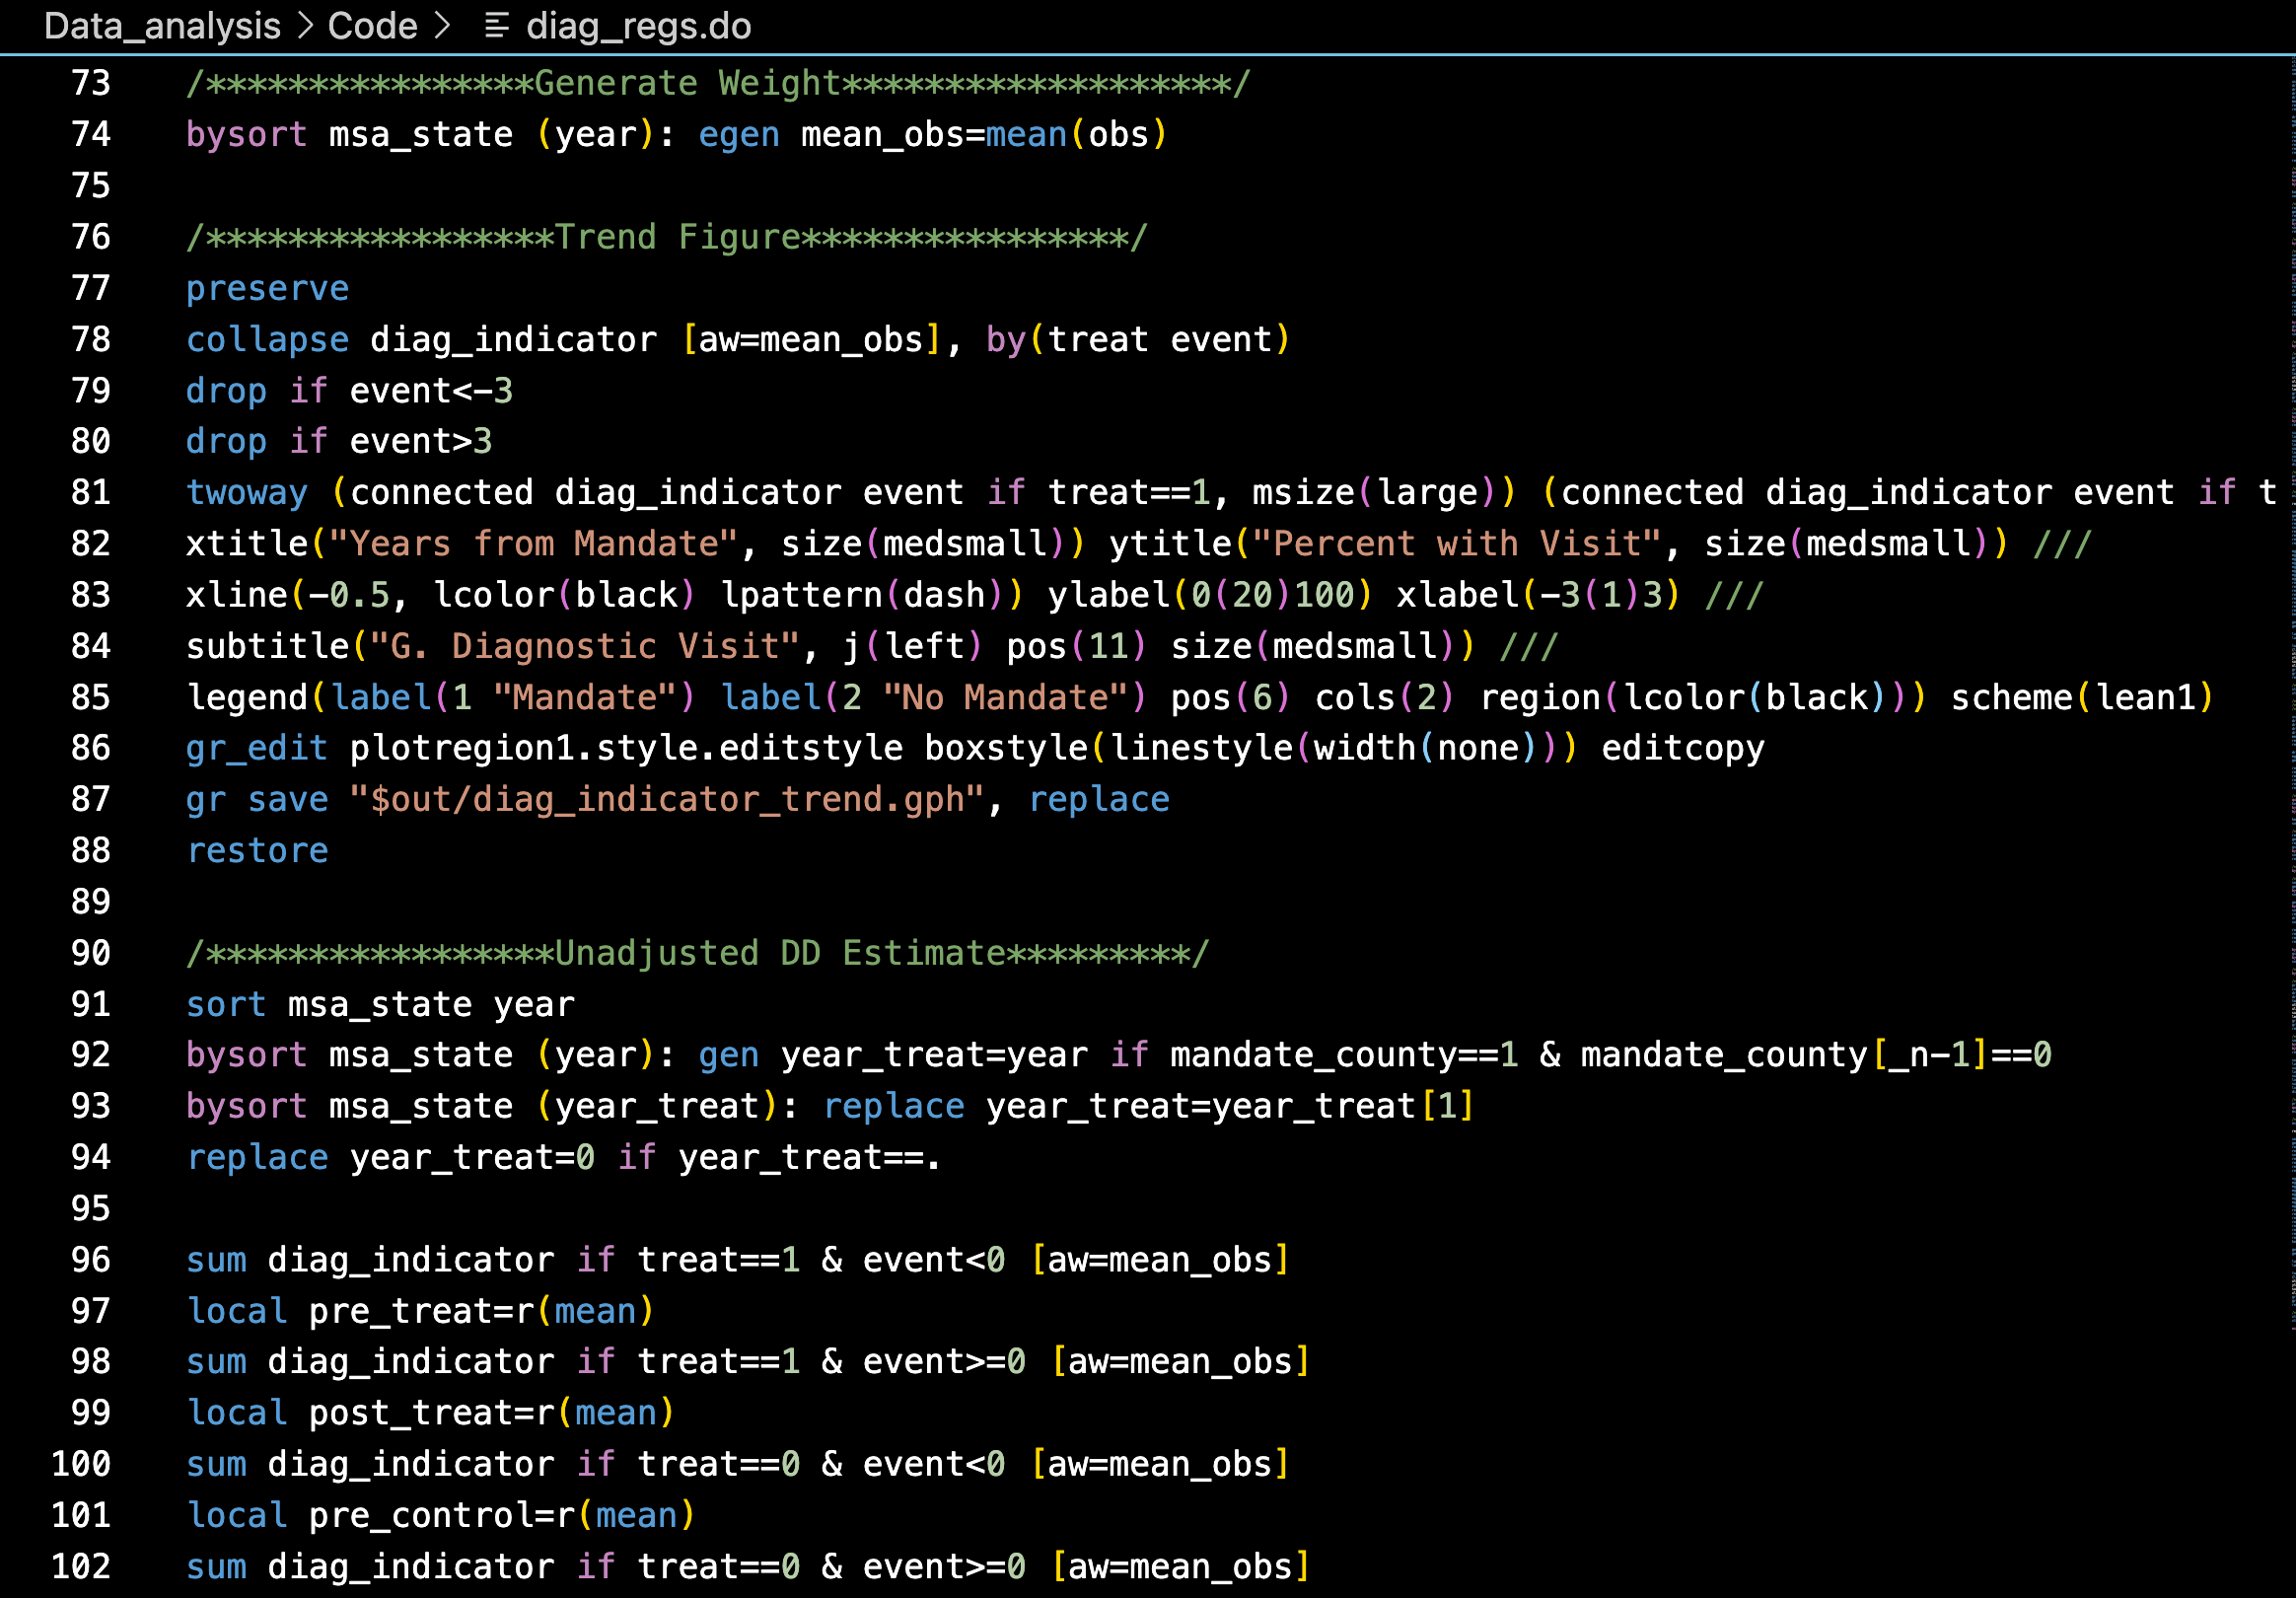Image resolution: width=2296 pixels, height=1598 pixels.
Task: Select the diag_regs.do breadcrumb file
Action: tap(639, 26)
